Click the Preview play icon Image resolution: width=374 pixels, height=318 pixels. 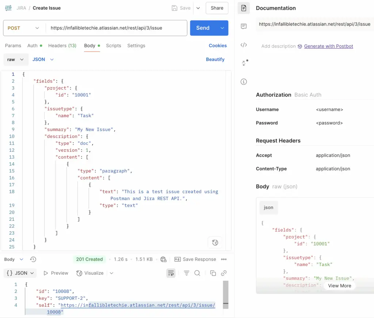(x=46, y=273)
